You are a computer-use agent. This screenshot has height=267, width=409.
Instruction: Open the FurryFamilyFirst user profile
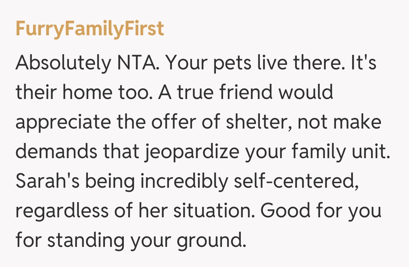(90, 29)
